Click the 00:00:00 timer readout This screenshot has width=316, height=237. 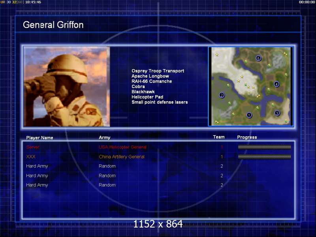[307, 2]
